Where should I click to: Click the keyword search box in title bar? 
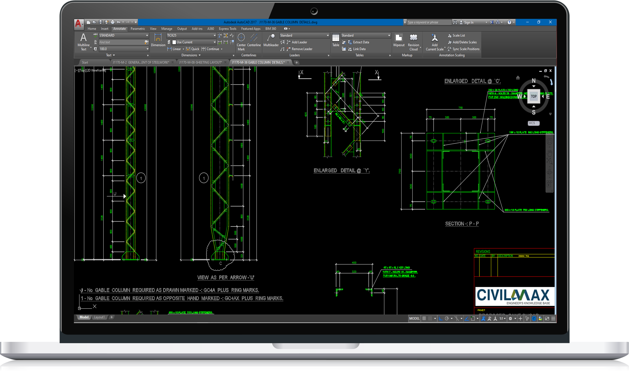(429, 22)
